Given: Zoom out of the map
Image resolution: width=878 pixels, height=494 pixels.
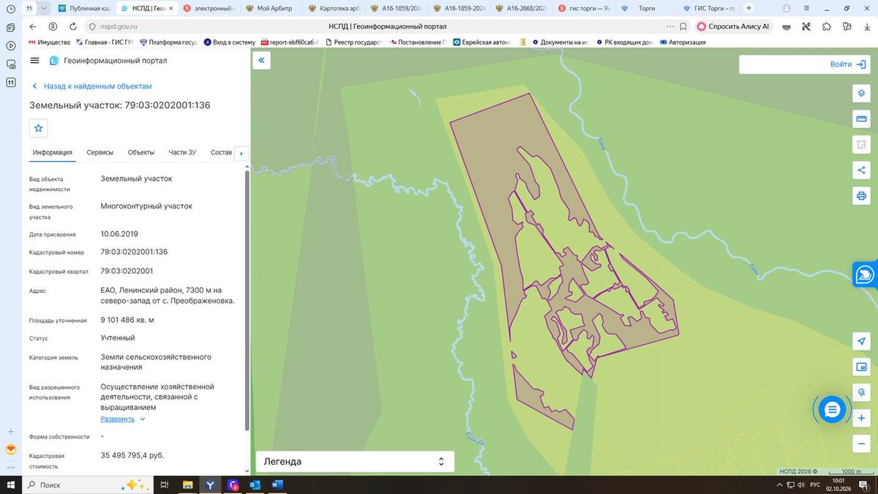Looking at the screenshot, I should pos(861,444).
